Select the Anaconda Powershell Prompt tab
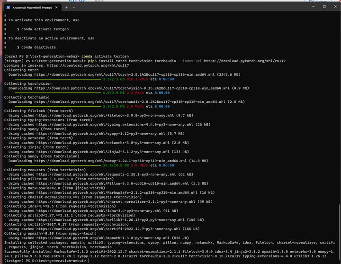 (x=32, y=8)
